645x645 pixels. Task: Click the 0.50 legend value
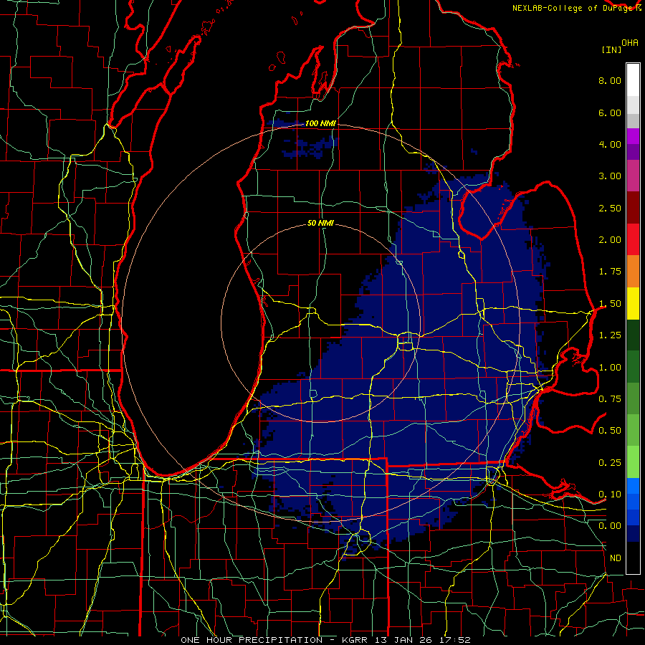610,431
